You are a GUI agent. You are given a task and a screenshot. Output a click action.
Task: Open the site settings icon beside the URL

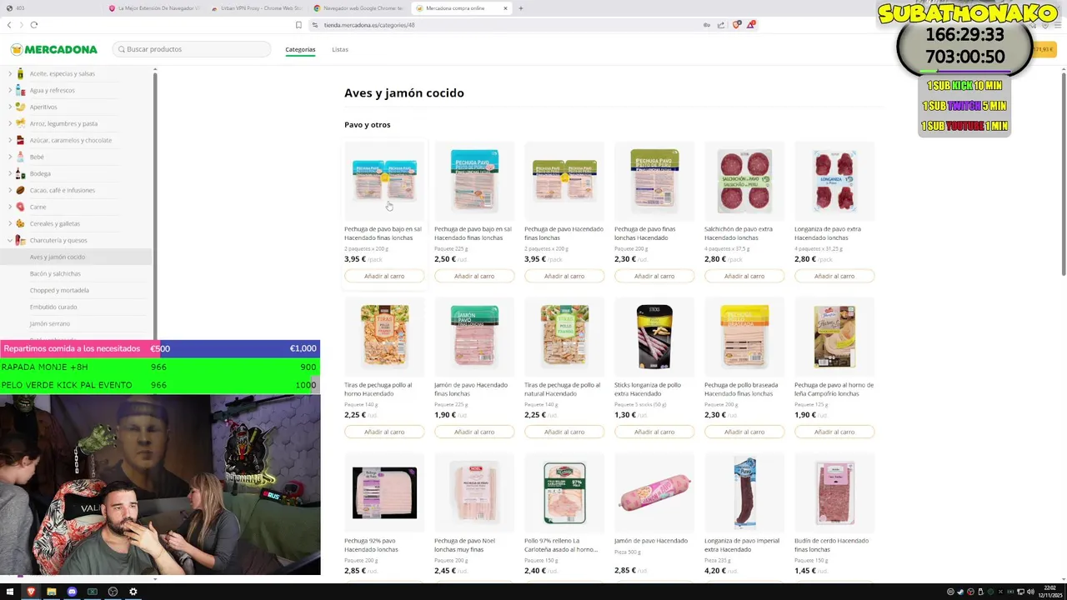click(315, 25)
